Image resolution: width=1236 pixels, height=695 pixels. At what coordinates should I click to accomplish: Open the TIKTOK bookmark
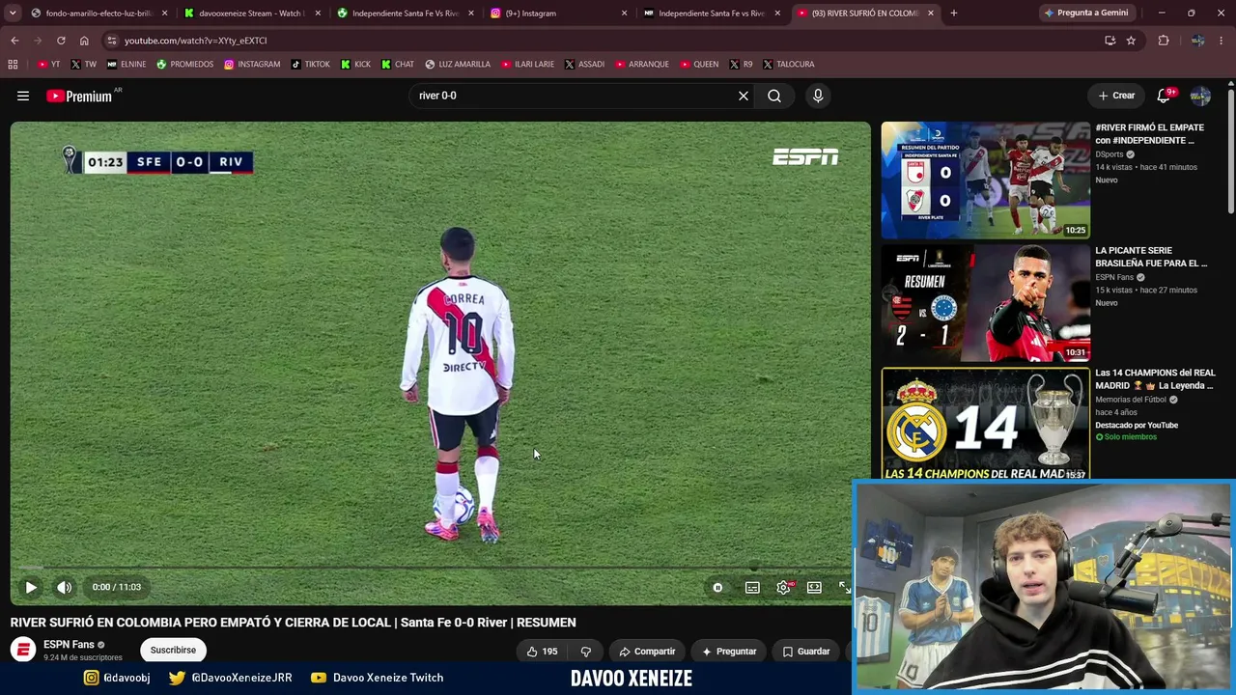(x=311, y=65)
